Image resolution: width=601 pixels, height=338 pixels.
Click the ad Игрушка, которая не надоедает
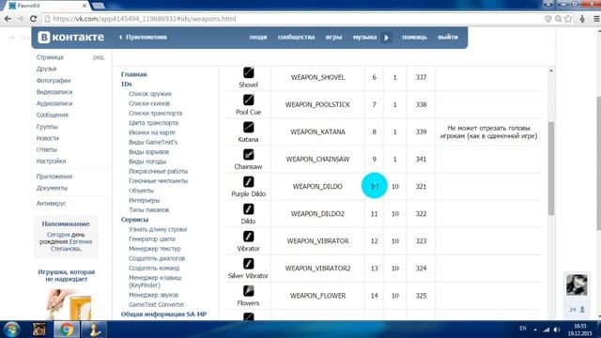tap(67, 275)
